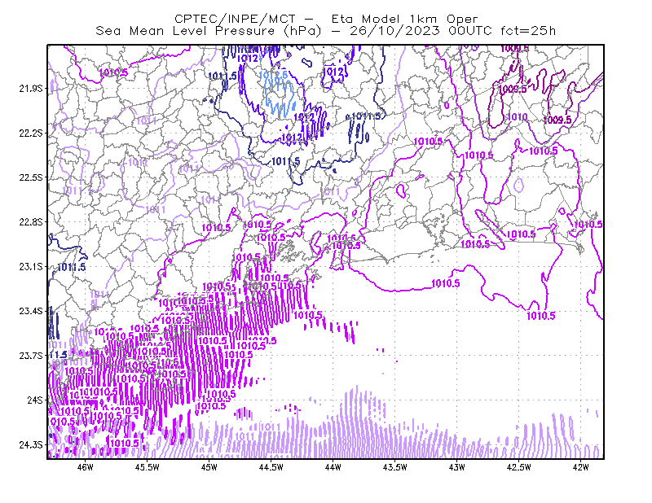Click the 43.5W longitude axis label

394,467
